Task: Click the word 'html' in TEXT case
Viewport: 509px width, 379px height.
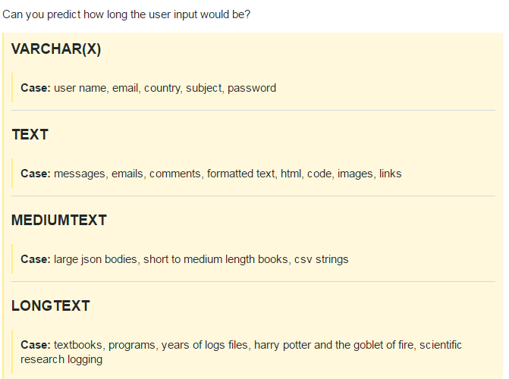Action: (291, 174)
